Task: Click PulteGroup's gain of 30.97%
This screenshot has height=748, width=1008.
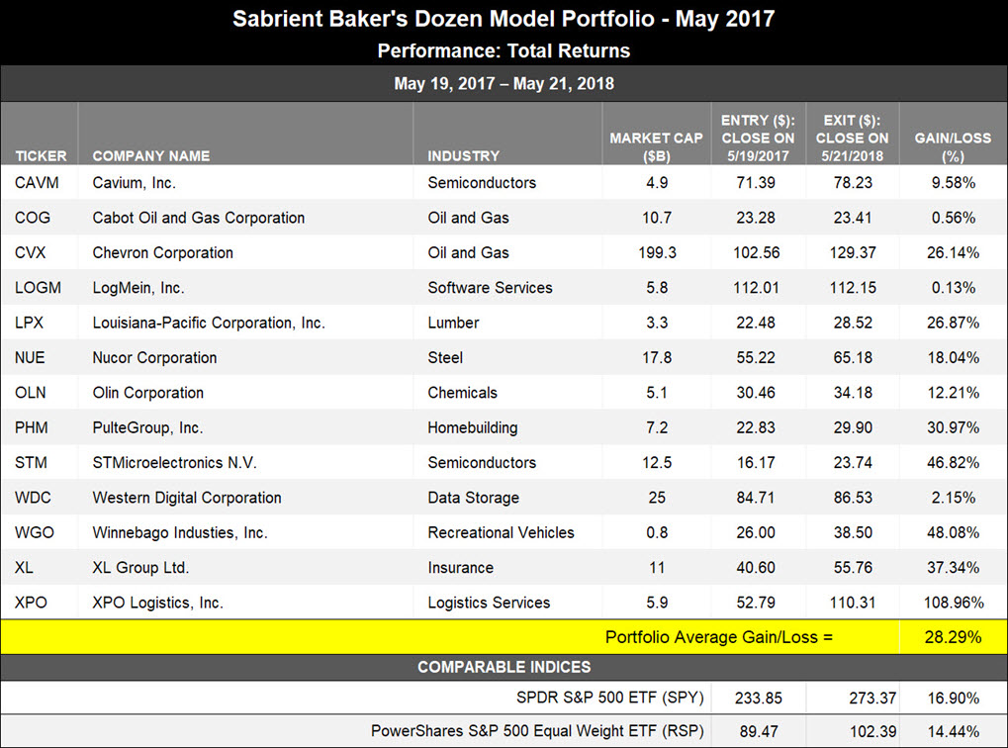Action: (954, 427)
